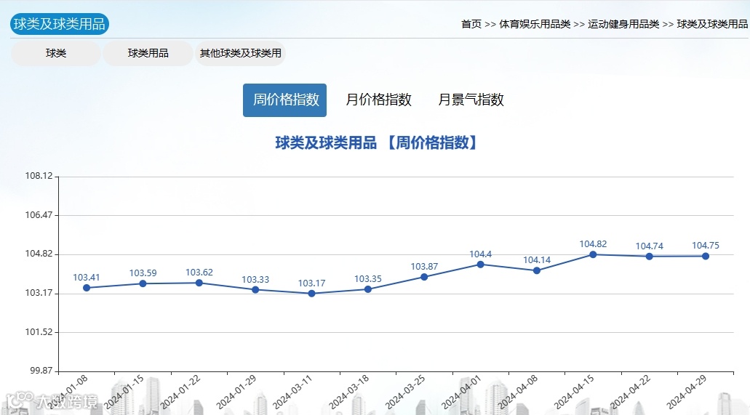Click the 2024-01-29 x-axis date label

point(236,392)
